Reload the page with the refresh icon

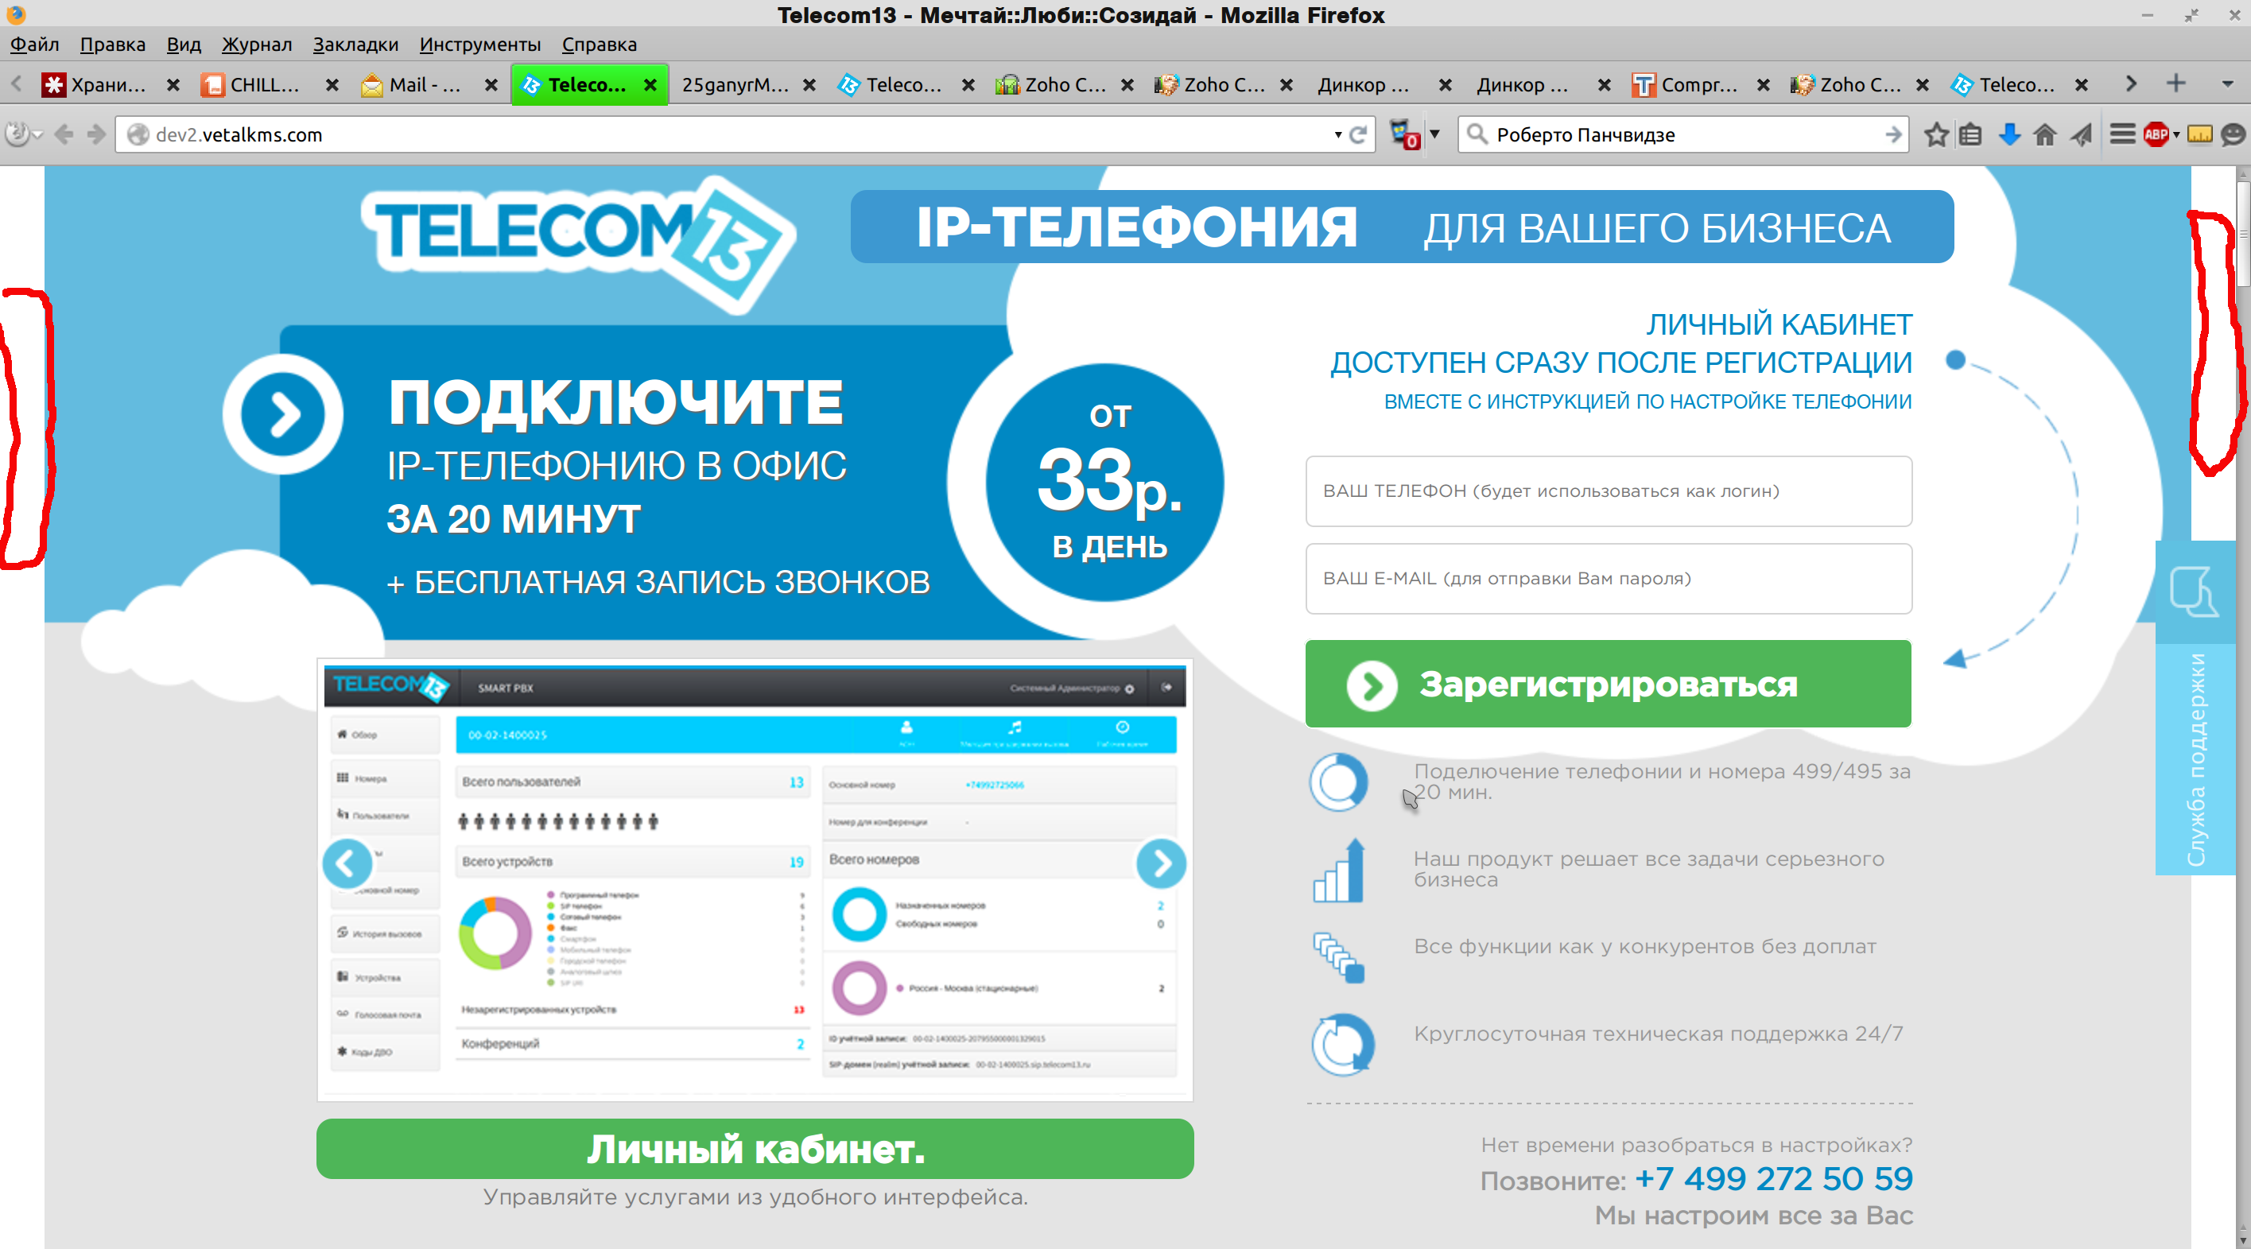click(x=1358, y=134)
